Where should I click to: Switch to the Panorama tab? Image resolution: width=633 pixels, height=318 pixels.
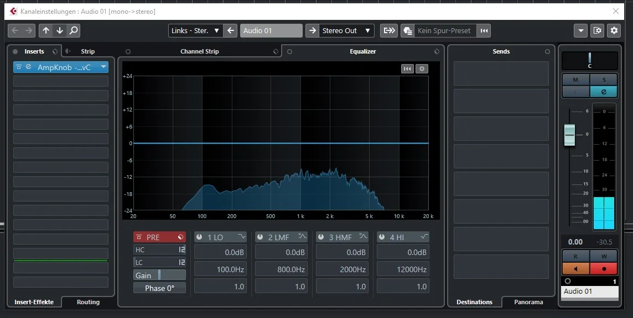528,302
